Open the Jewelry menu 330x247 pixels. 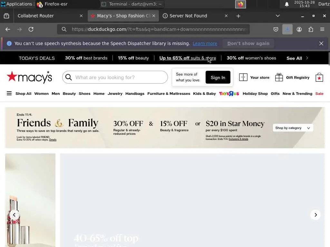(115, 94)
